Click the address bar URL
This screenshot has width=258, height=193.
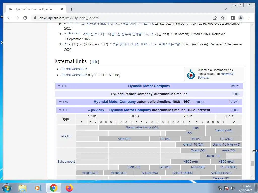(x=69, y=18)
